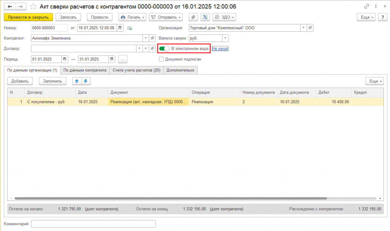Move the row up with blue arrow
The image size is (390, 231).
click(x=77, y=81)
